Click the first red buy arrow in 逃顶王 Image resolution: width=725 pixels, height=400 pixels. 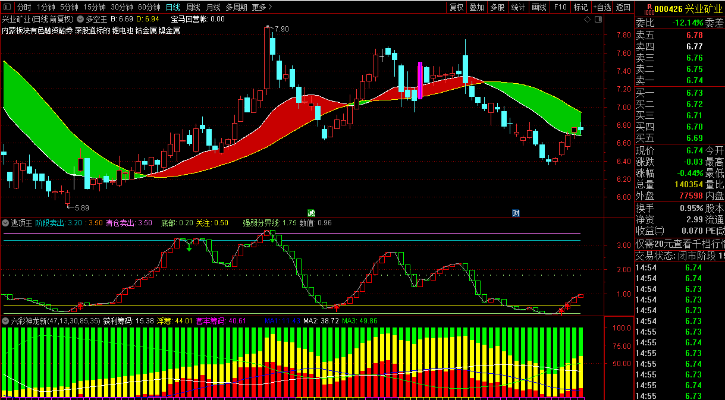[80, 307]
